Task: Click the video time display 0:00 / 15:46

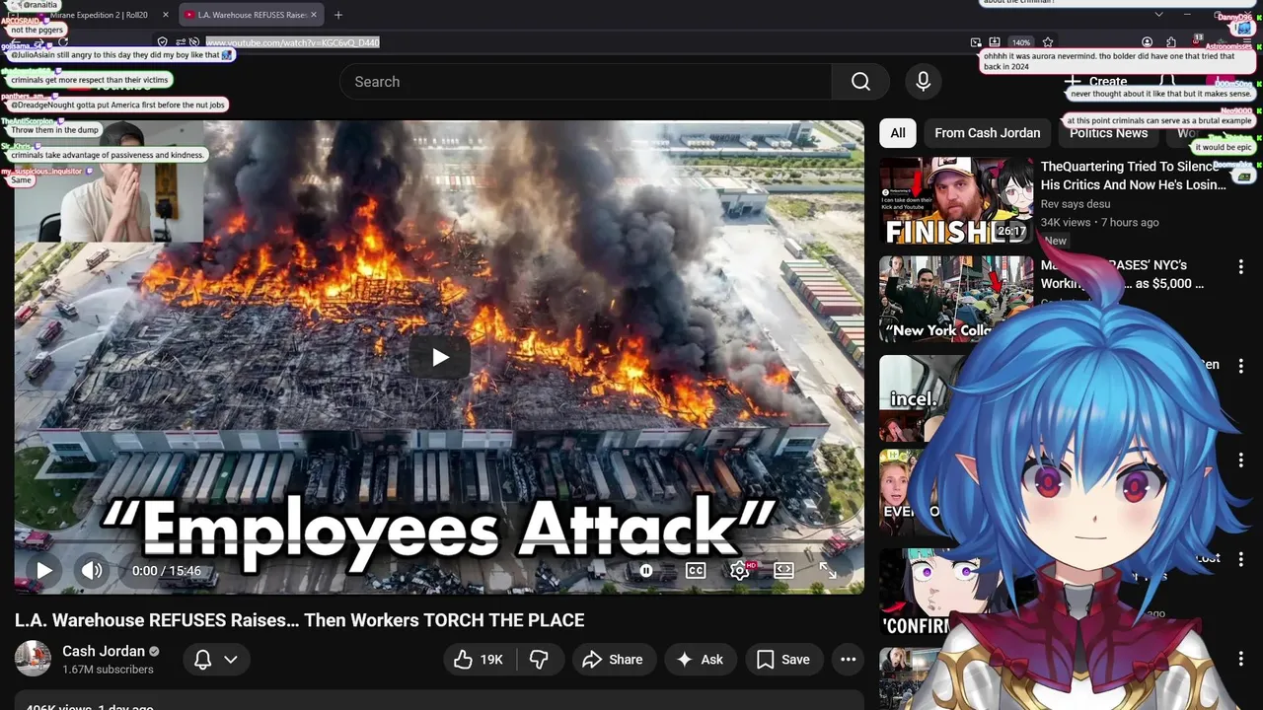Action: pos(166,571)
